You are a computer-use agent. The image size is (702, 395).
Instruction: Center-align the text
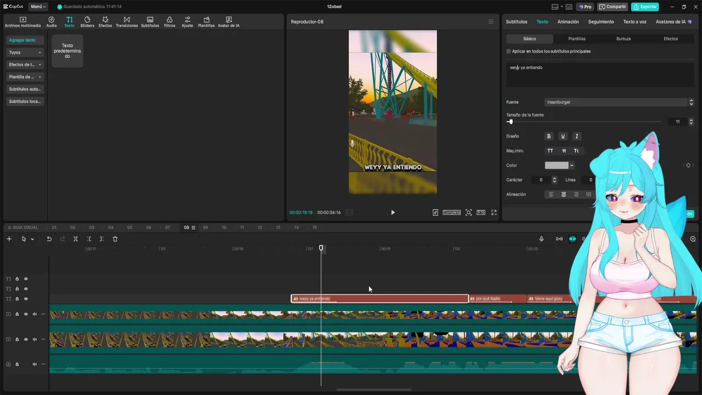(563, 195)
